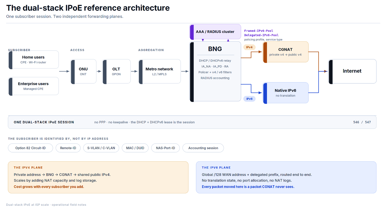Select the 'IA_NA · IA_PD · RA' line

click(215, 66)
